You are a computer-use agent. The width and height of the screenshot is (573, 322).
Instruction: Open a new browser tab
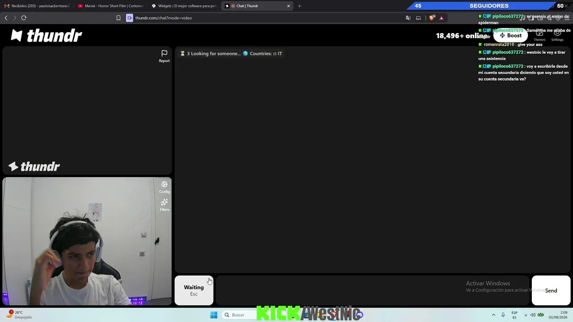tap(299, 6)
